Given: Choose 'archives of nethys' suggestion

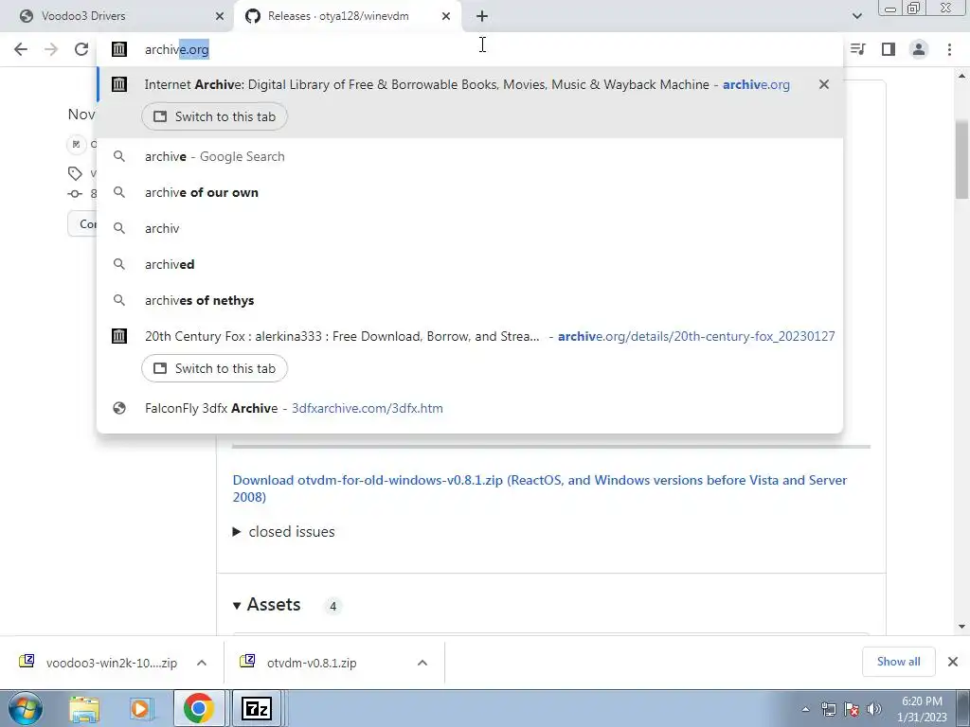Looking at the screenshot, I should pyautogui.click(x=470, y=300).
